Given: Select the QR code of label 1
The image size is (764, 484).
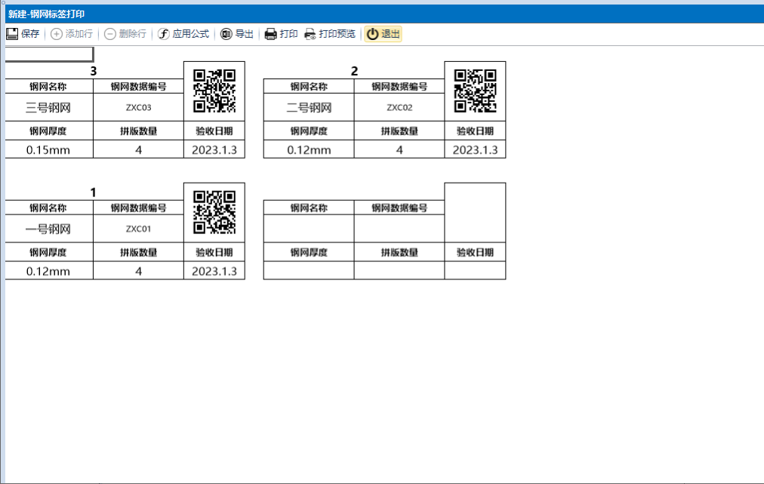Looking at the screenshot, I should click(214, 212).
